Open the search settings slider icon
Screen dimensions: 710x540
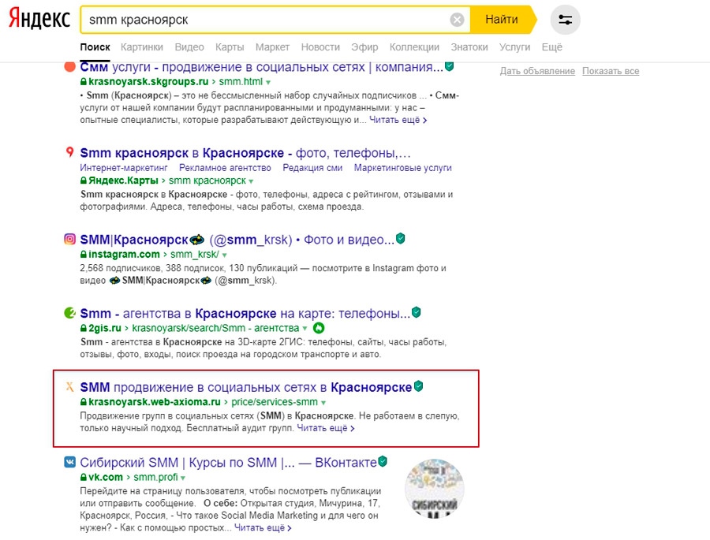click(565, 20)
